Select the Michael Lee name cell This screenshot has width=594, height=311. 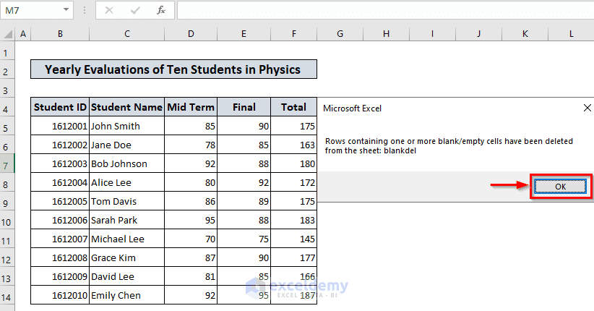tap(127, 239)
